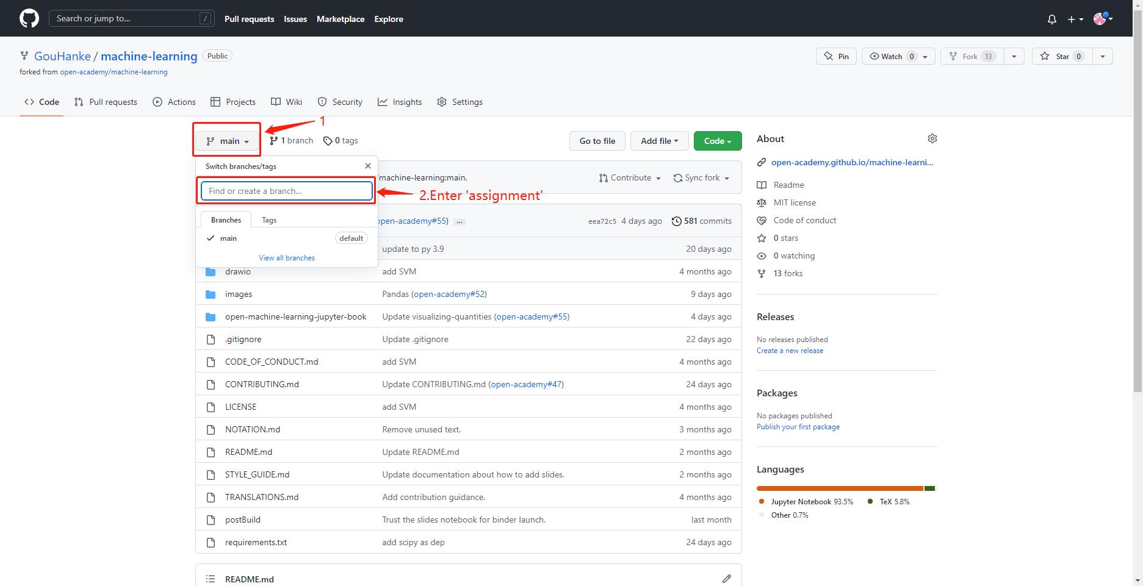The image size is (1143, 586).
Task: Click the Fork button
Action: point(972,56)
